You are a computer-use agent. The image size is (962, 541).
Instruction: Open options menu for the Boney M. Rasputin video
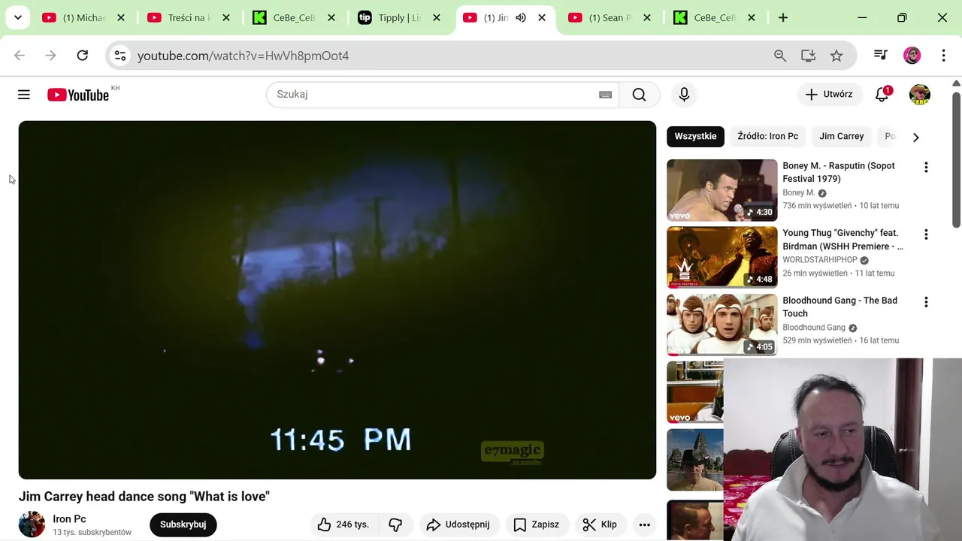(x=926, y=168)
